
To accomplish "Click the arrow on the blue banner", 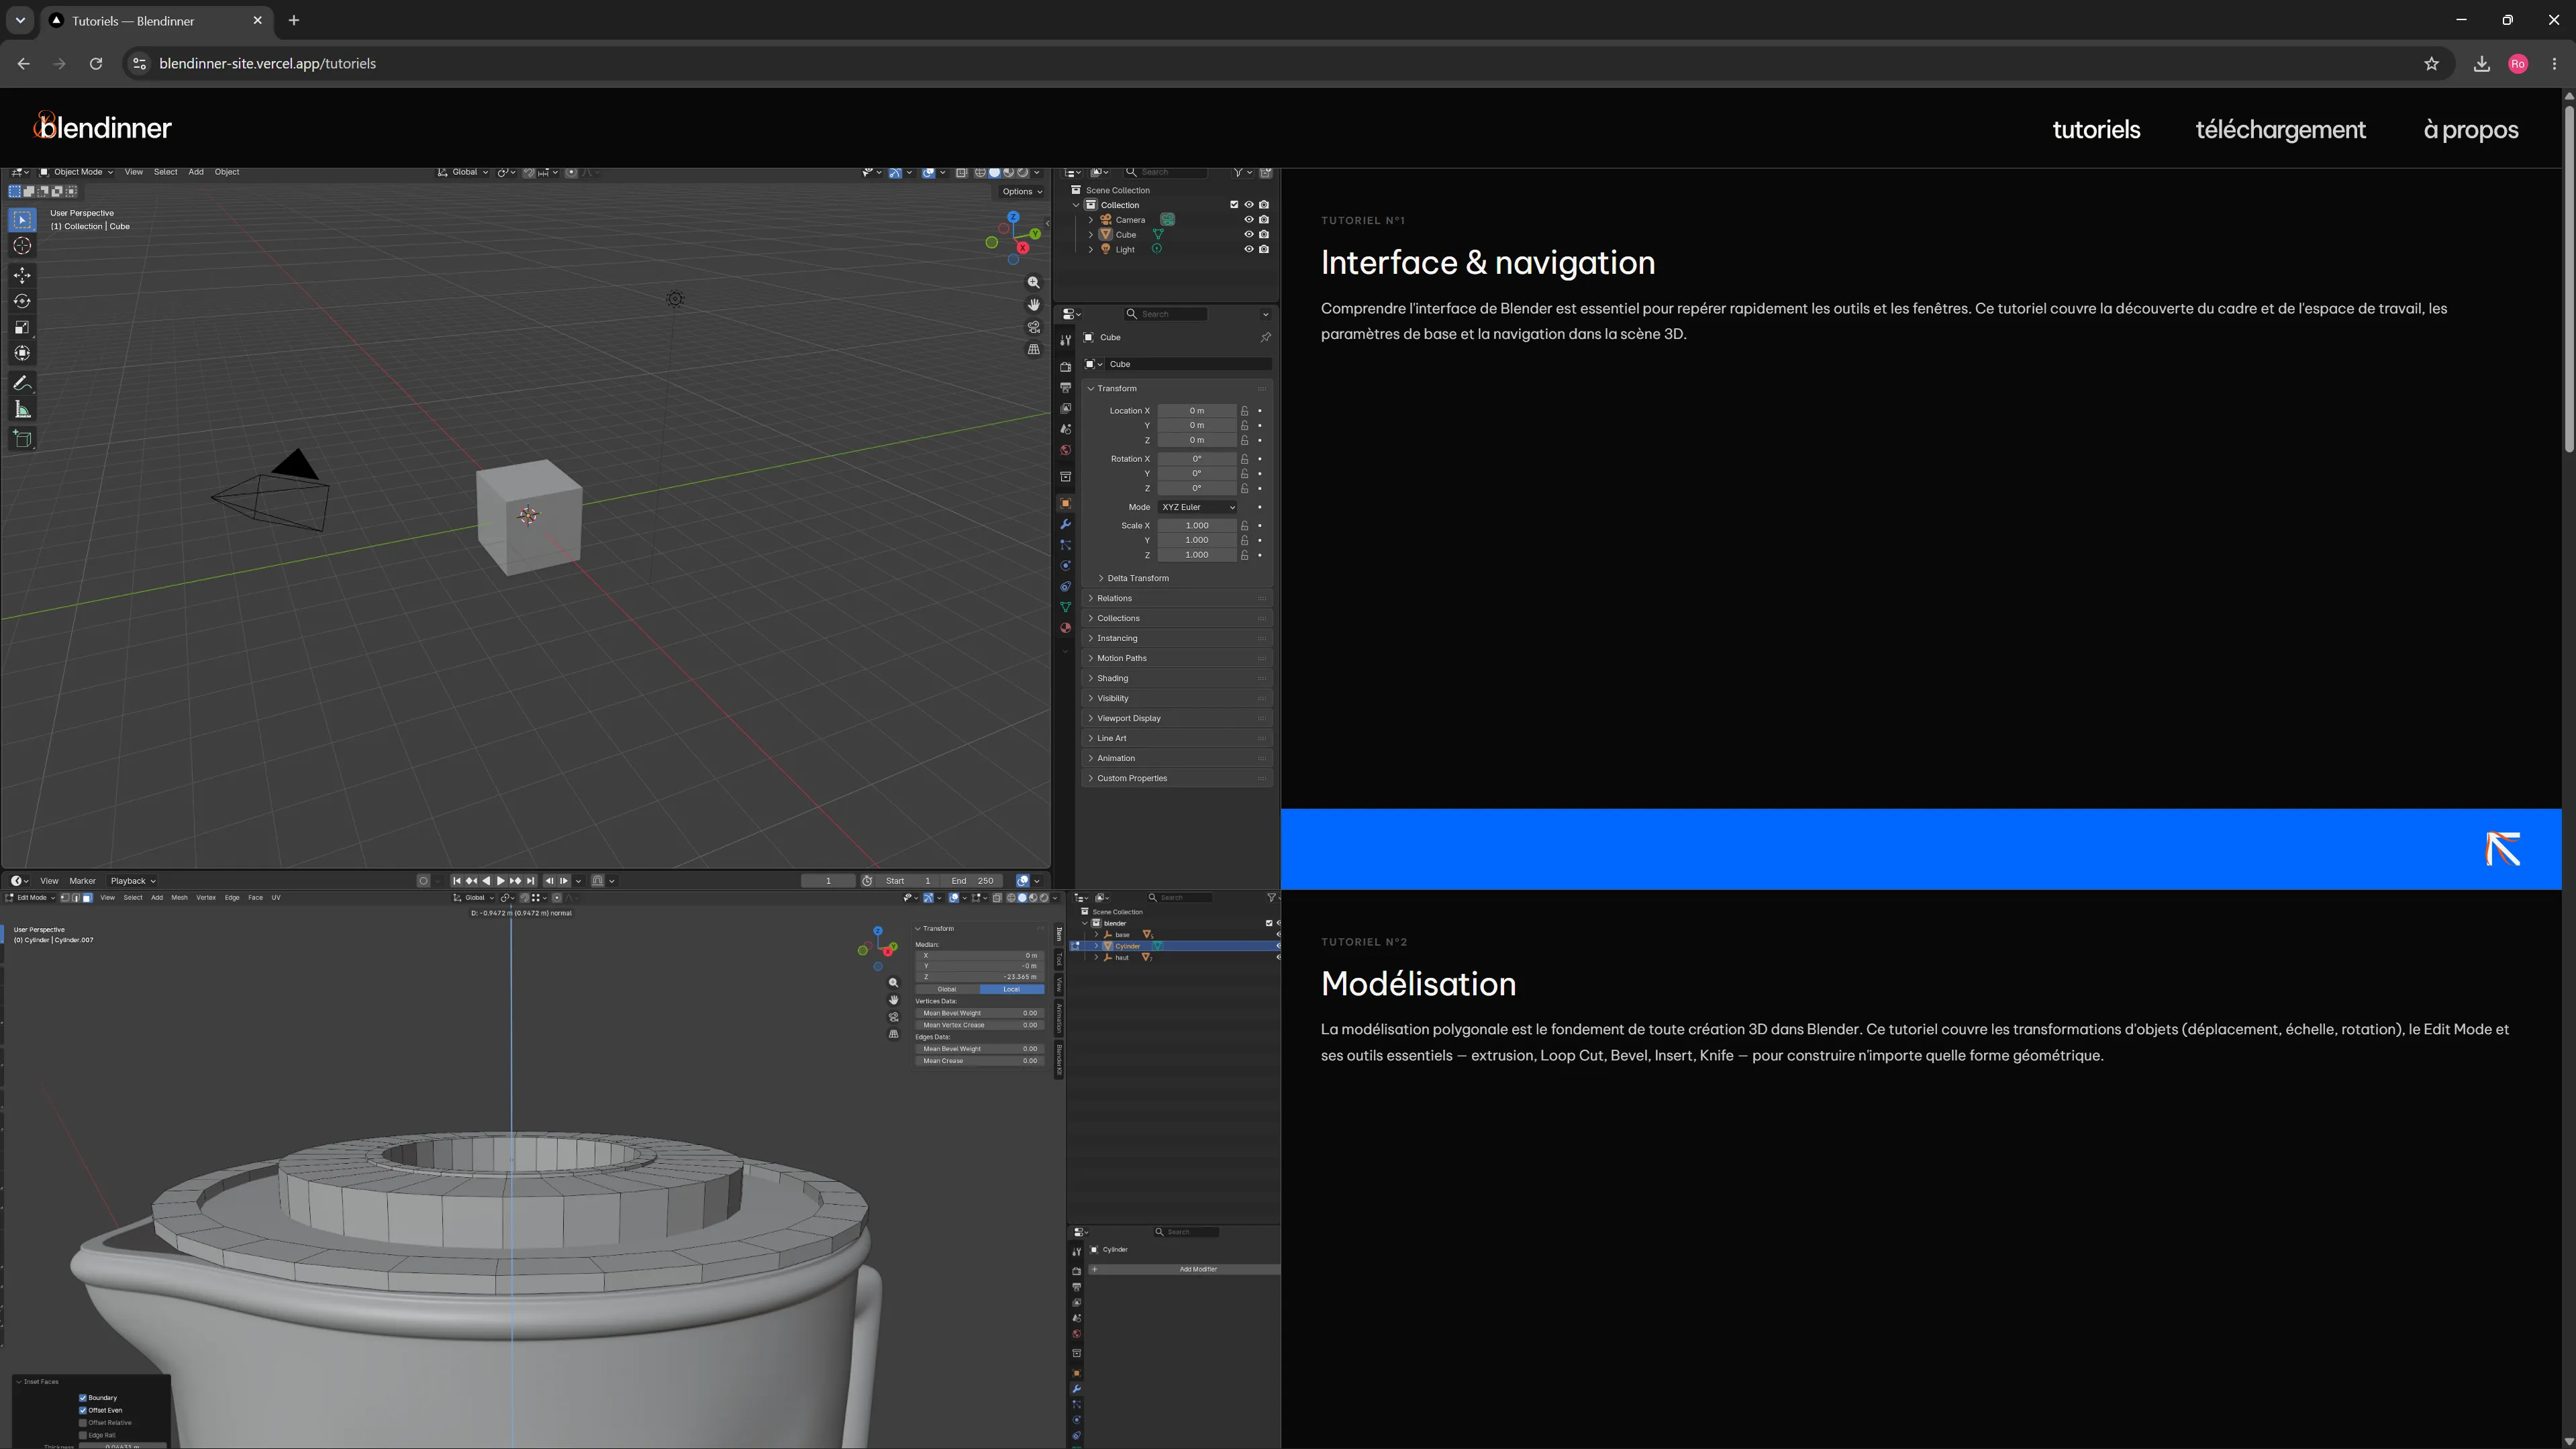I will 2503,849.
